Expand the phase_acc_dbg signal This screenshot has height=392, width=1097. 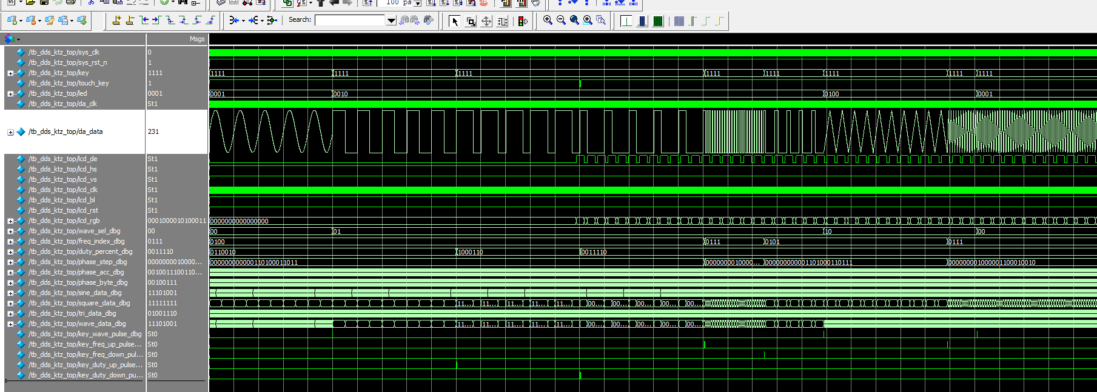tap(10, 273)
